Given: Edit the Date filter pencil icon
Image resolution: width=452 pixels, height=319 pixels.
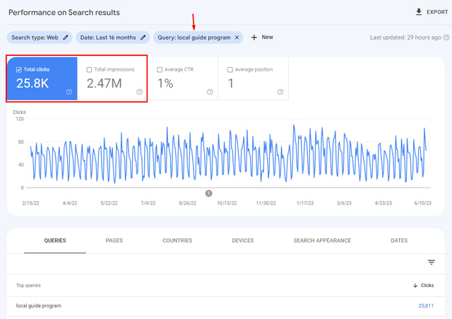Looking at the screenshot, I should [143, 37].
